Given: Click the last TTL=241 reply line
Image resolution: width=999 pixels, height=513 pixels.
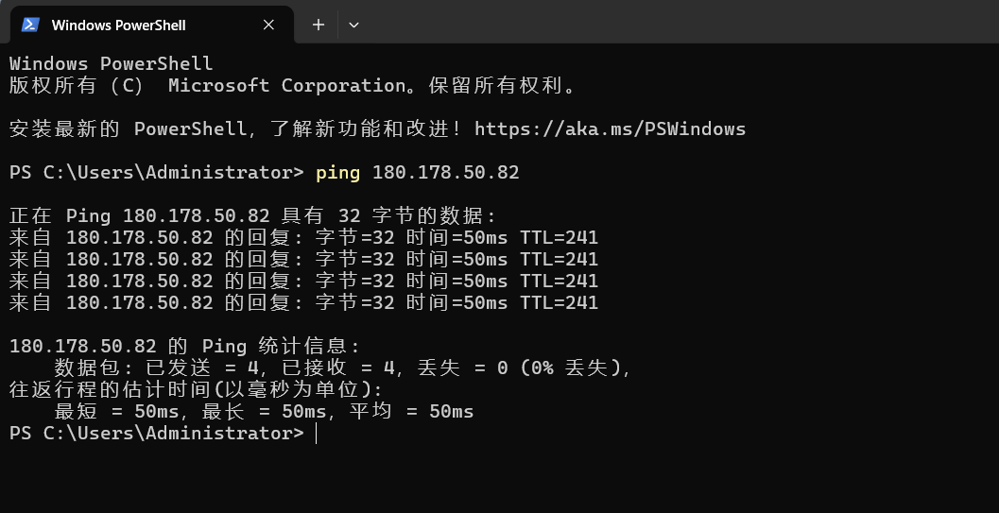Looking at the screenshot, I should 304,303.
